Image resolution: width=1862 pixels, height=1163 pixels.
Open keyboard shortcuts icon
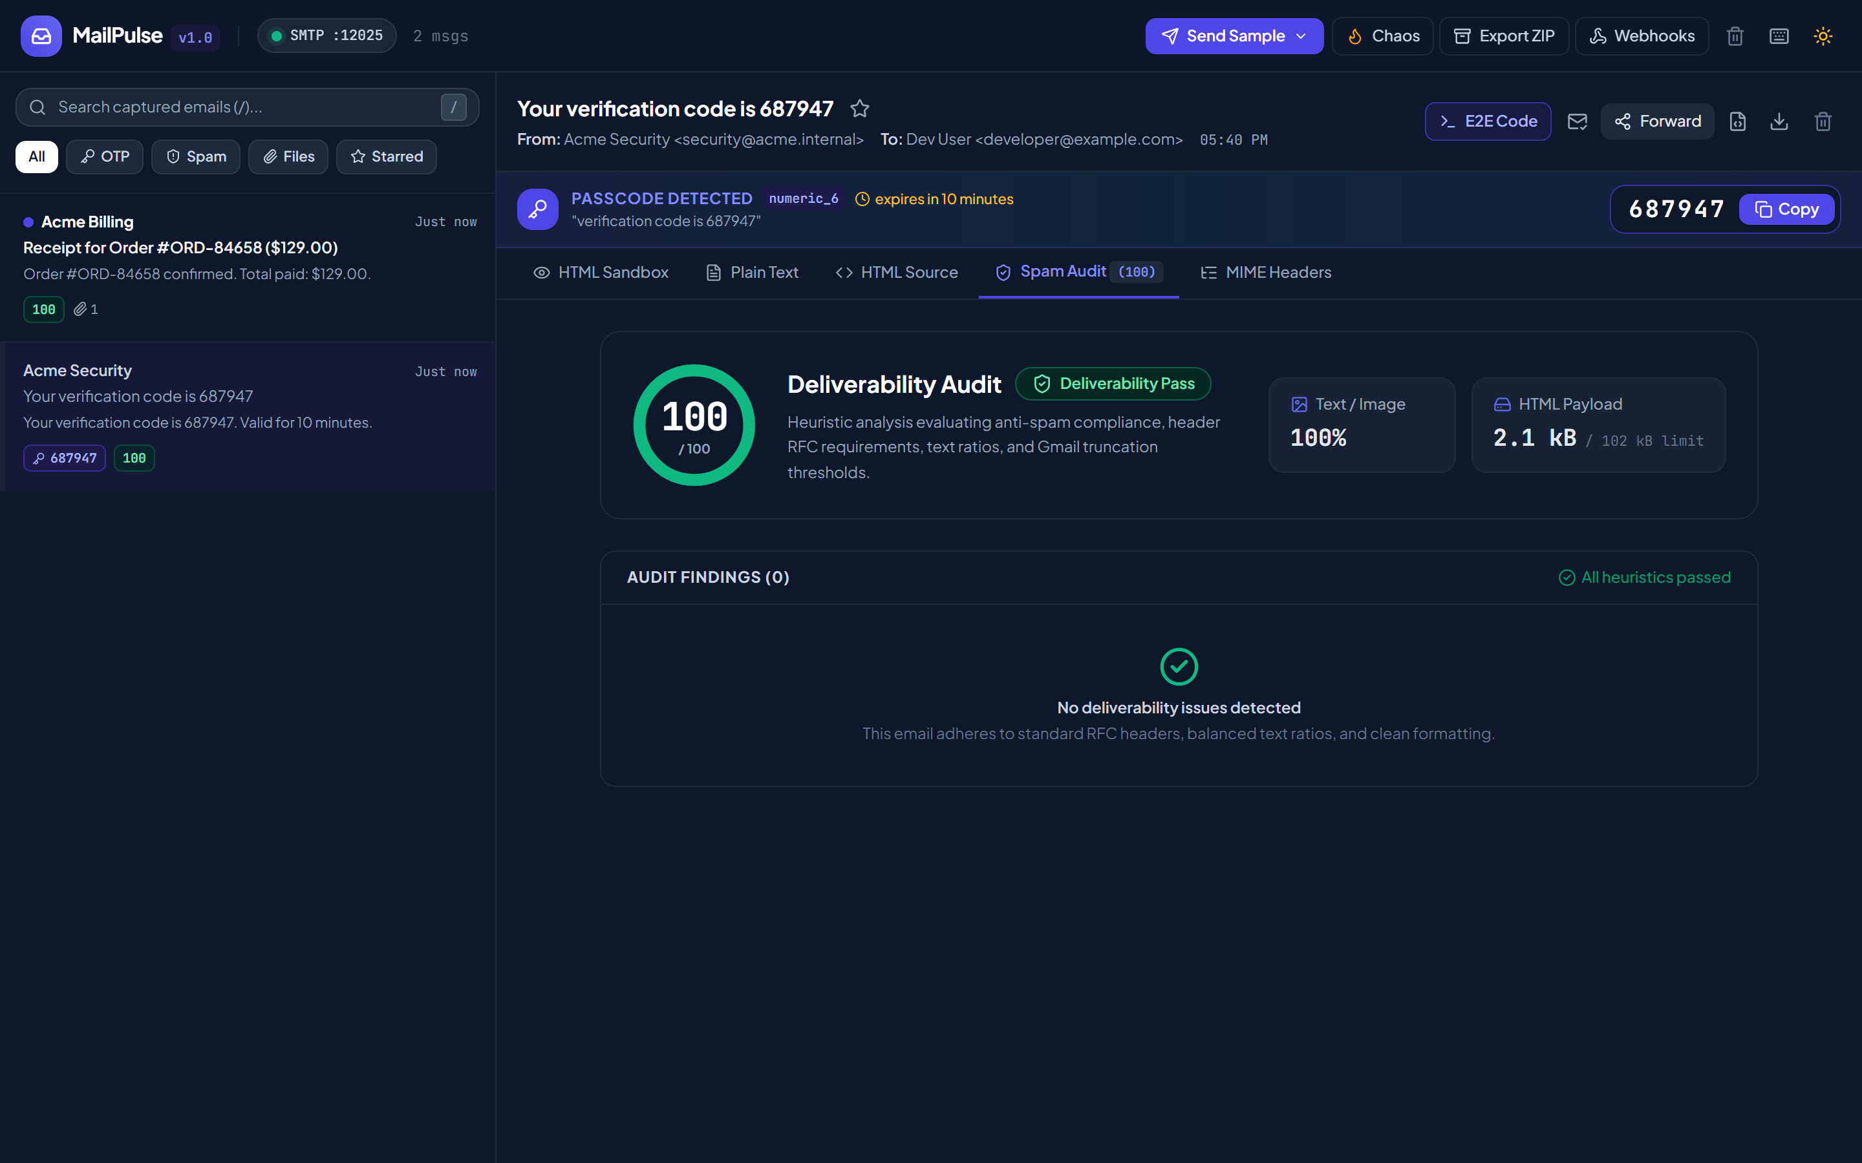point(1779,36)
